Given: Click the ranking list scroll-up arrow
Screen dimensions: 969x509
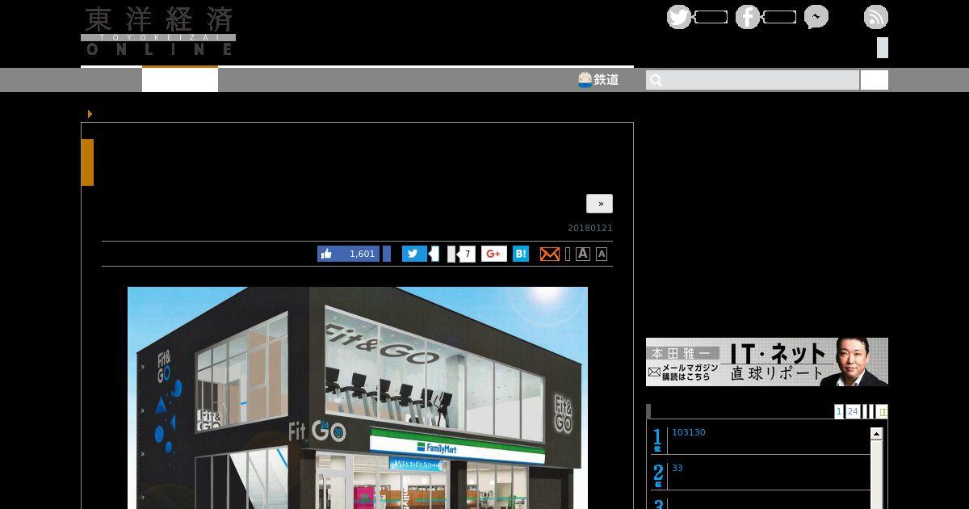Looking at the screenshot, I should [876, 434].
